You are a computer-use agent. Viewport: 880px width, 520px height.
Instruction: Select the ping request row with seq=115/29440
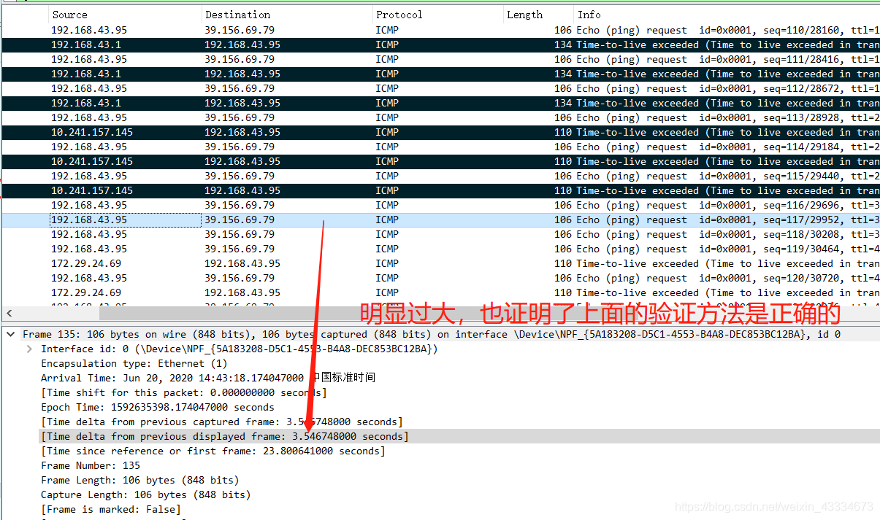(440, 176)
